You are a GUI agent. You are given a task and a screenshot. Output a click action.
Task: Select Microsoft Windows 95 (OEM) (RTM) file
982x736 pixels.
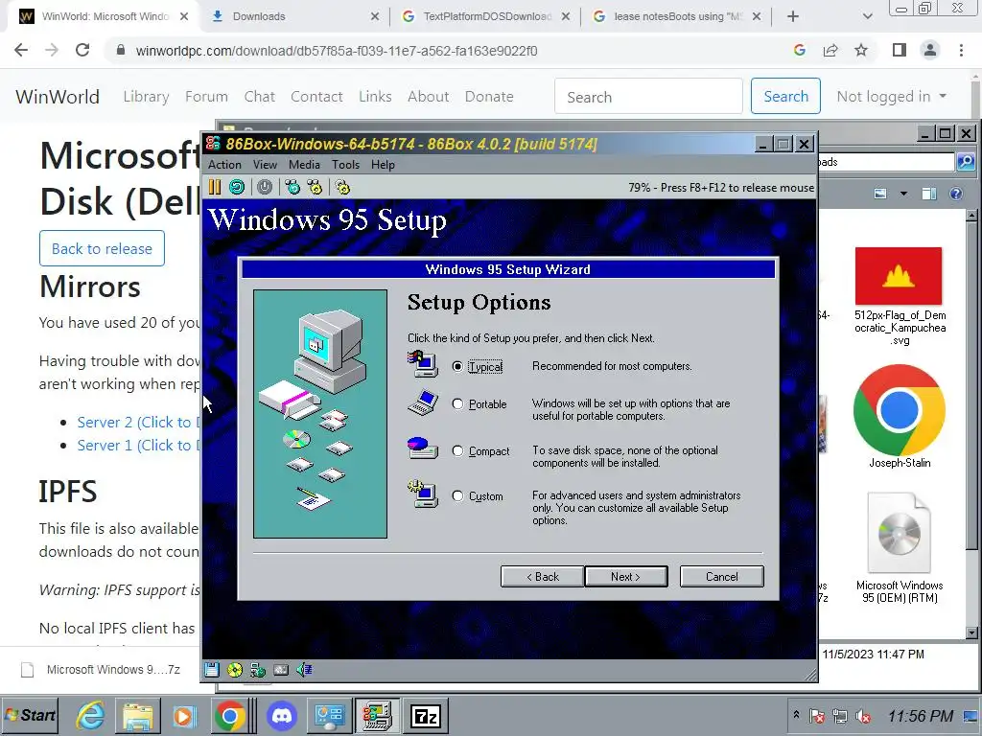pyautogui.click(x=900, y=548)
